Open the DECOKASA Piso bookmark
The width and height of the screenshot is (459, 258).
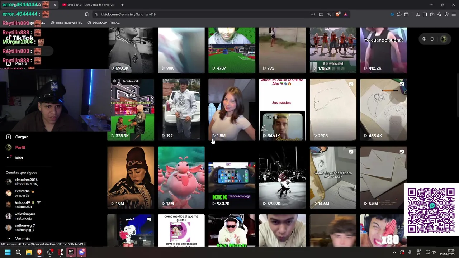(104, 23)
